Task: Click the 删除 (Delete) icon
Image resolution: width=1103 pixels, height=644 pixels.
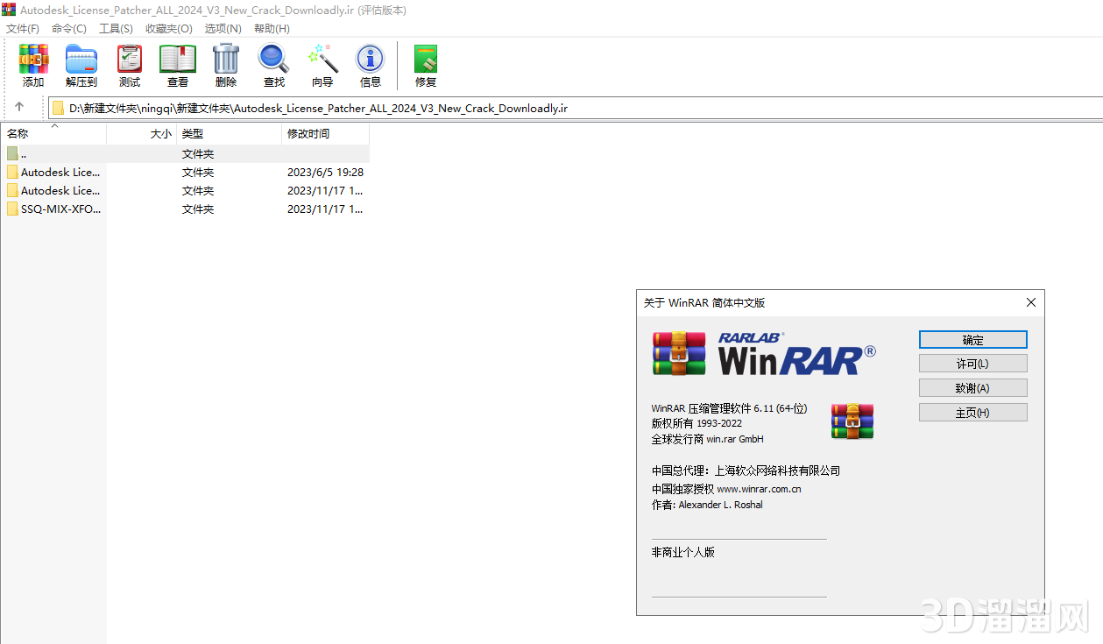Action: coord(225,64)
